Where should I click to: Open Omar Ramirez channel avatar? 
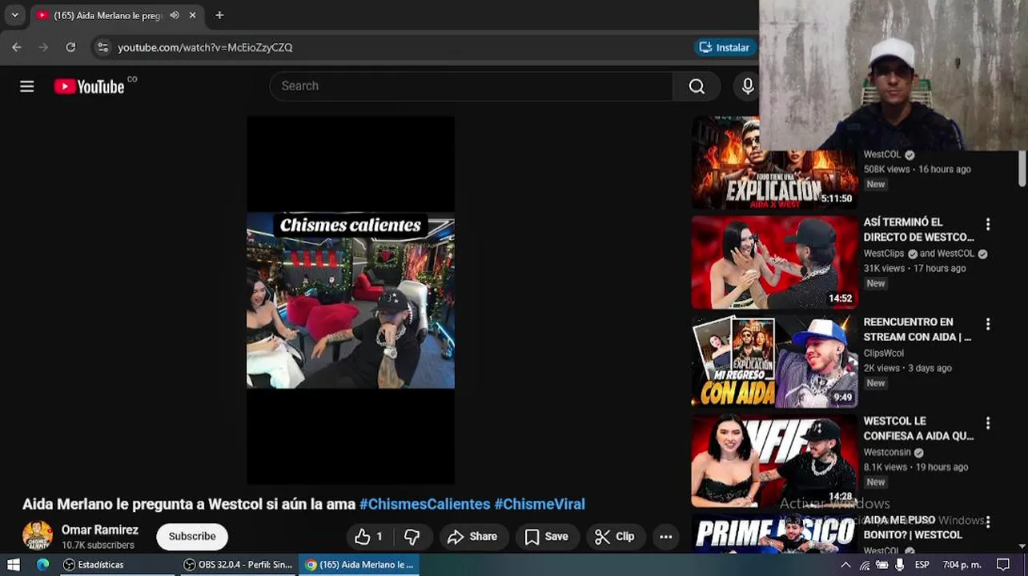(x=37, y=536)
